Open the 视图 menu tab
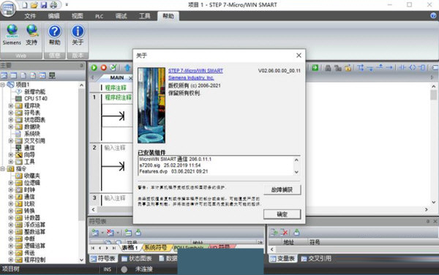The height and width of the screenshot is (275, 439). click(78, 16)
